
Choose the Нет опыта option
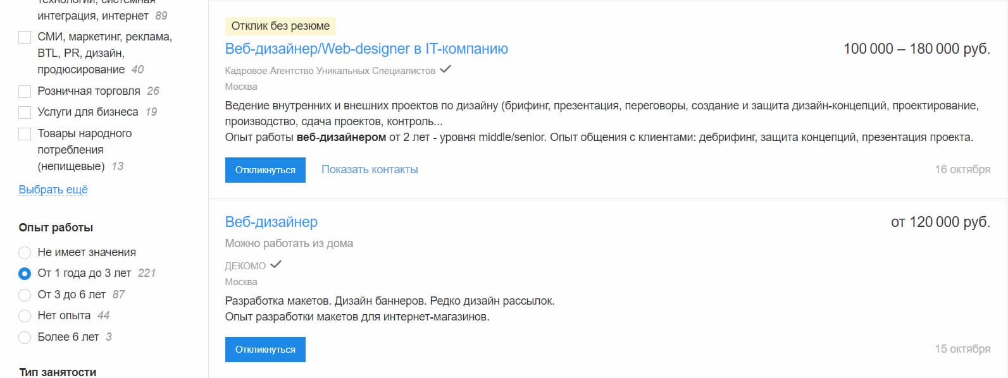point(25,315)
